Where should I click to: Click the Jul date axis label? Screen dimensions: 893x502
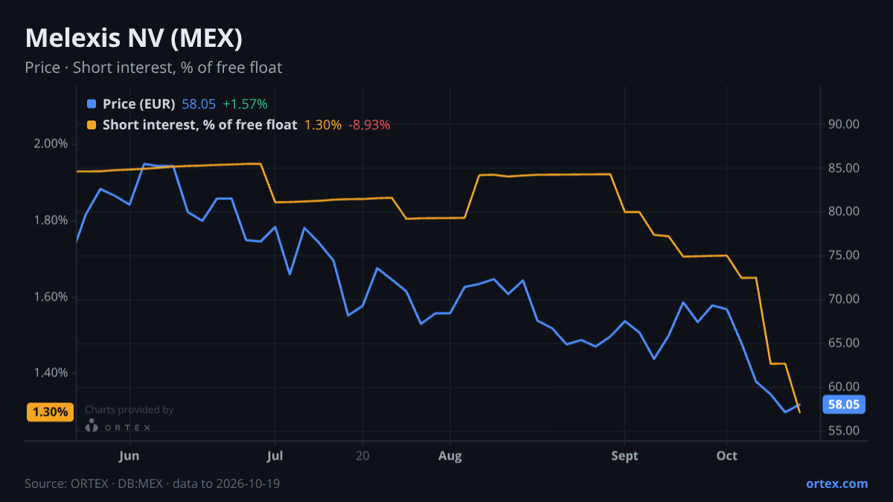275,455
